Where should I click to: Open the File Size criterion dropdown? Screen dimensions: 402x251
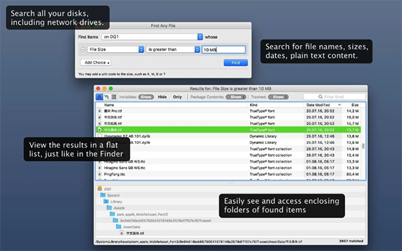point(115,50)
